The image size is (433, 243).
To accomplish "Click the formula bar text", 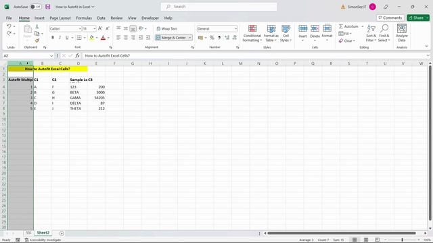I will [x=107, y=55].
